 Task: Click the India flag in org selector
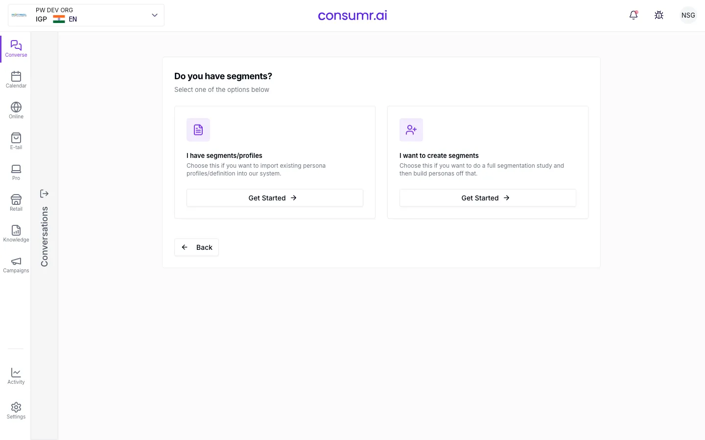tap(59, 19)
